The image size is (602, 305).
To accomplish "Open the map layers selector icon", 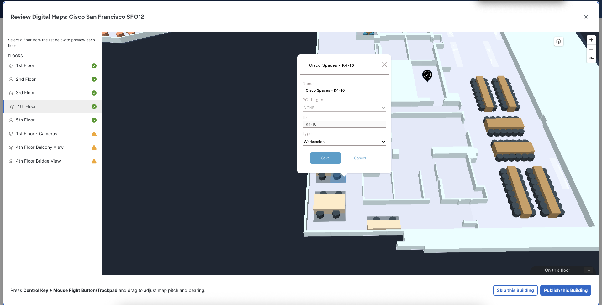I will pos(558,41).
